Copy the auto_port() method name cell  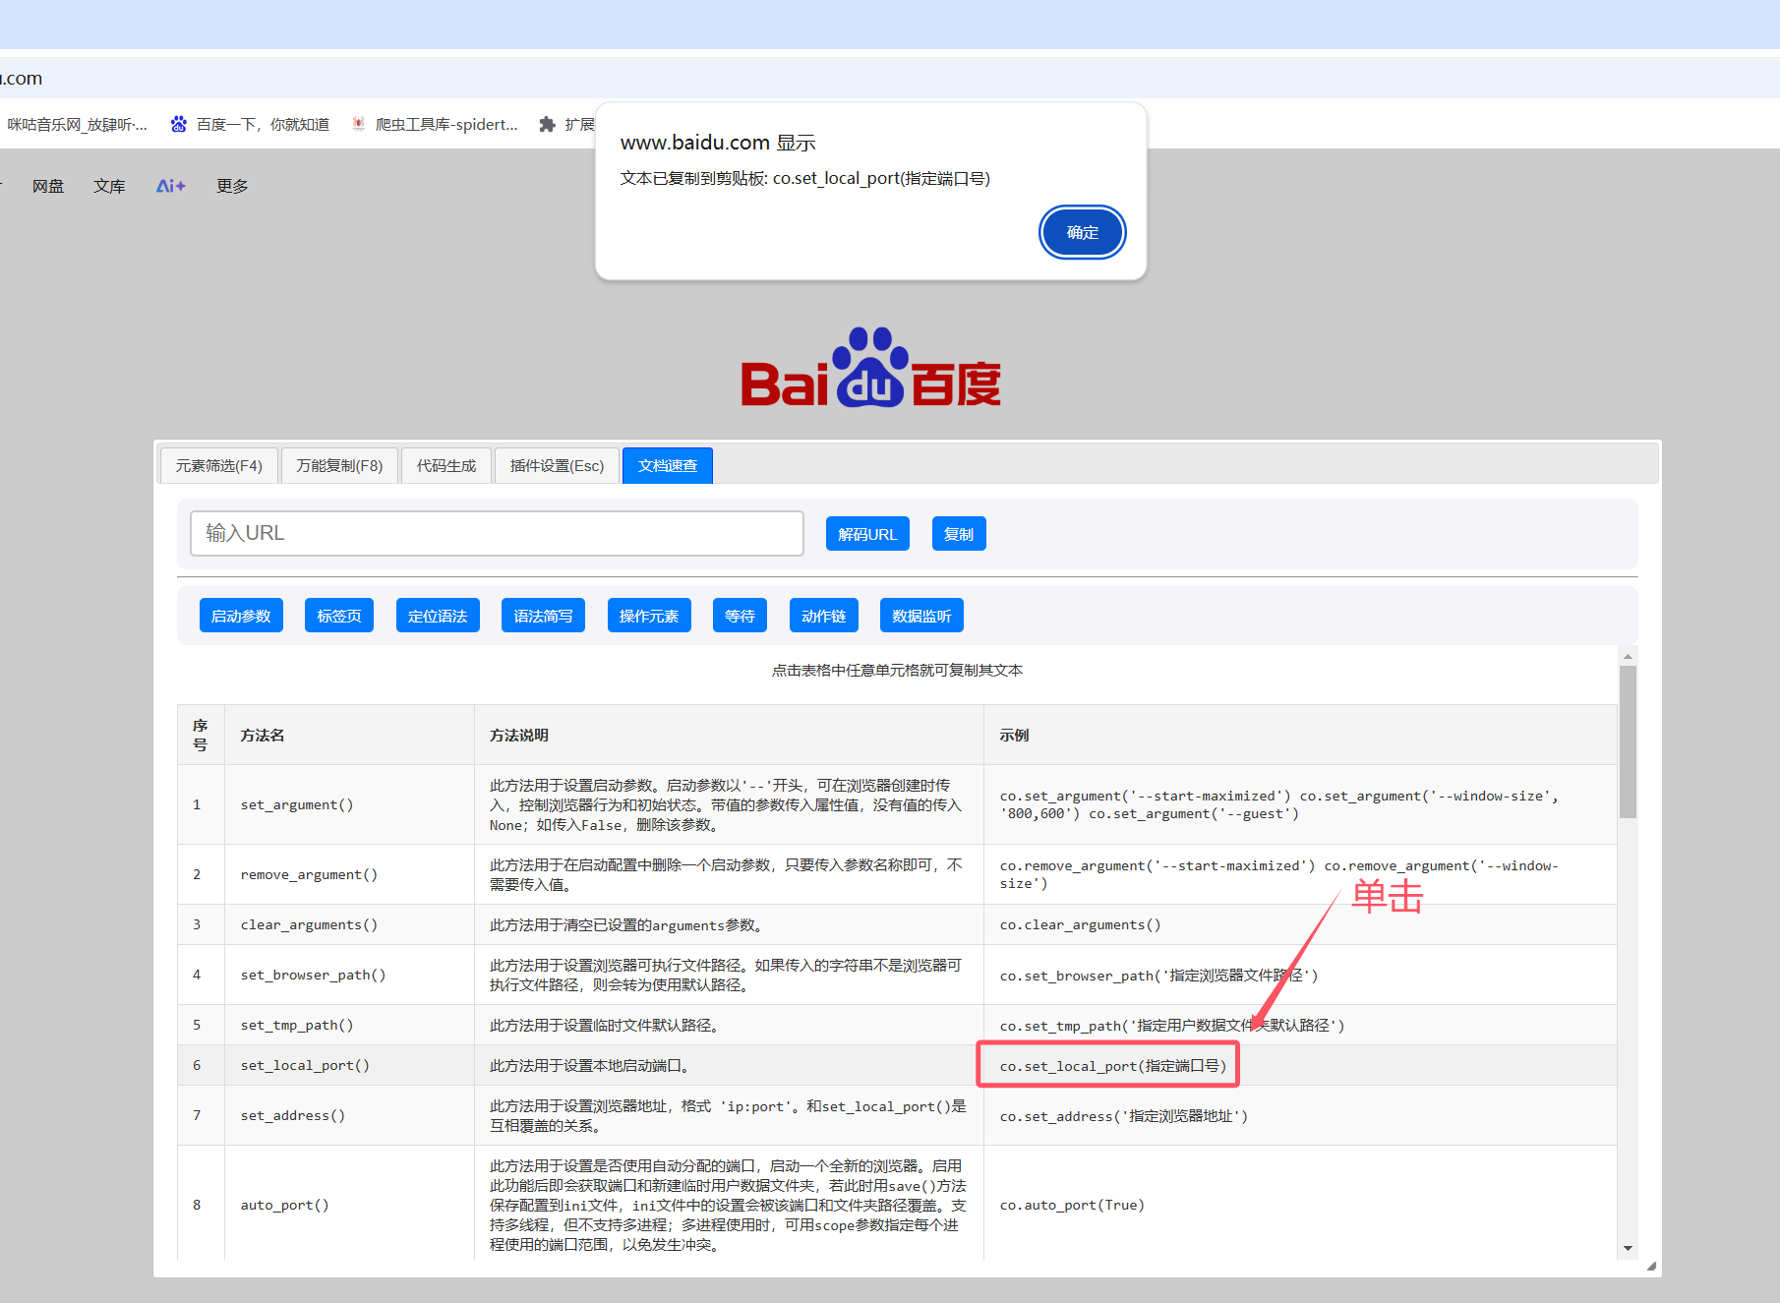pos(349,1205)
